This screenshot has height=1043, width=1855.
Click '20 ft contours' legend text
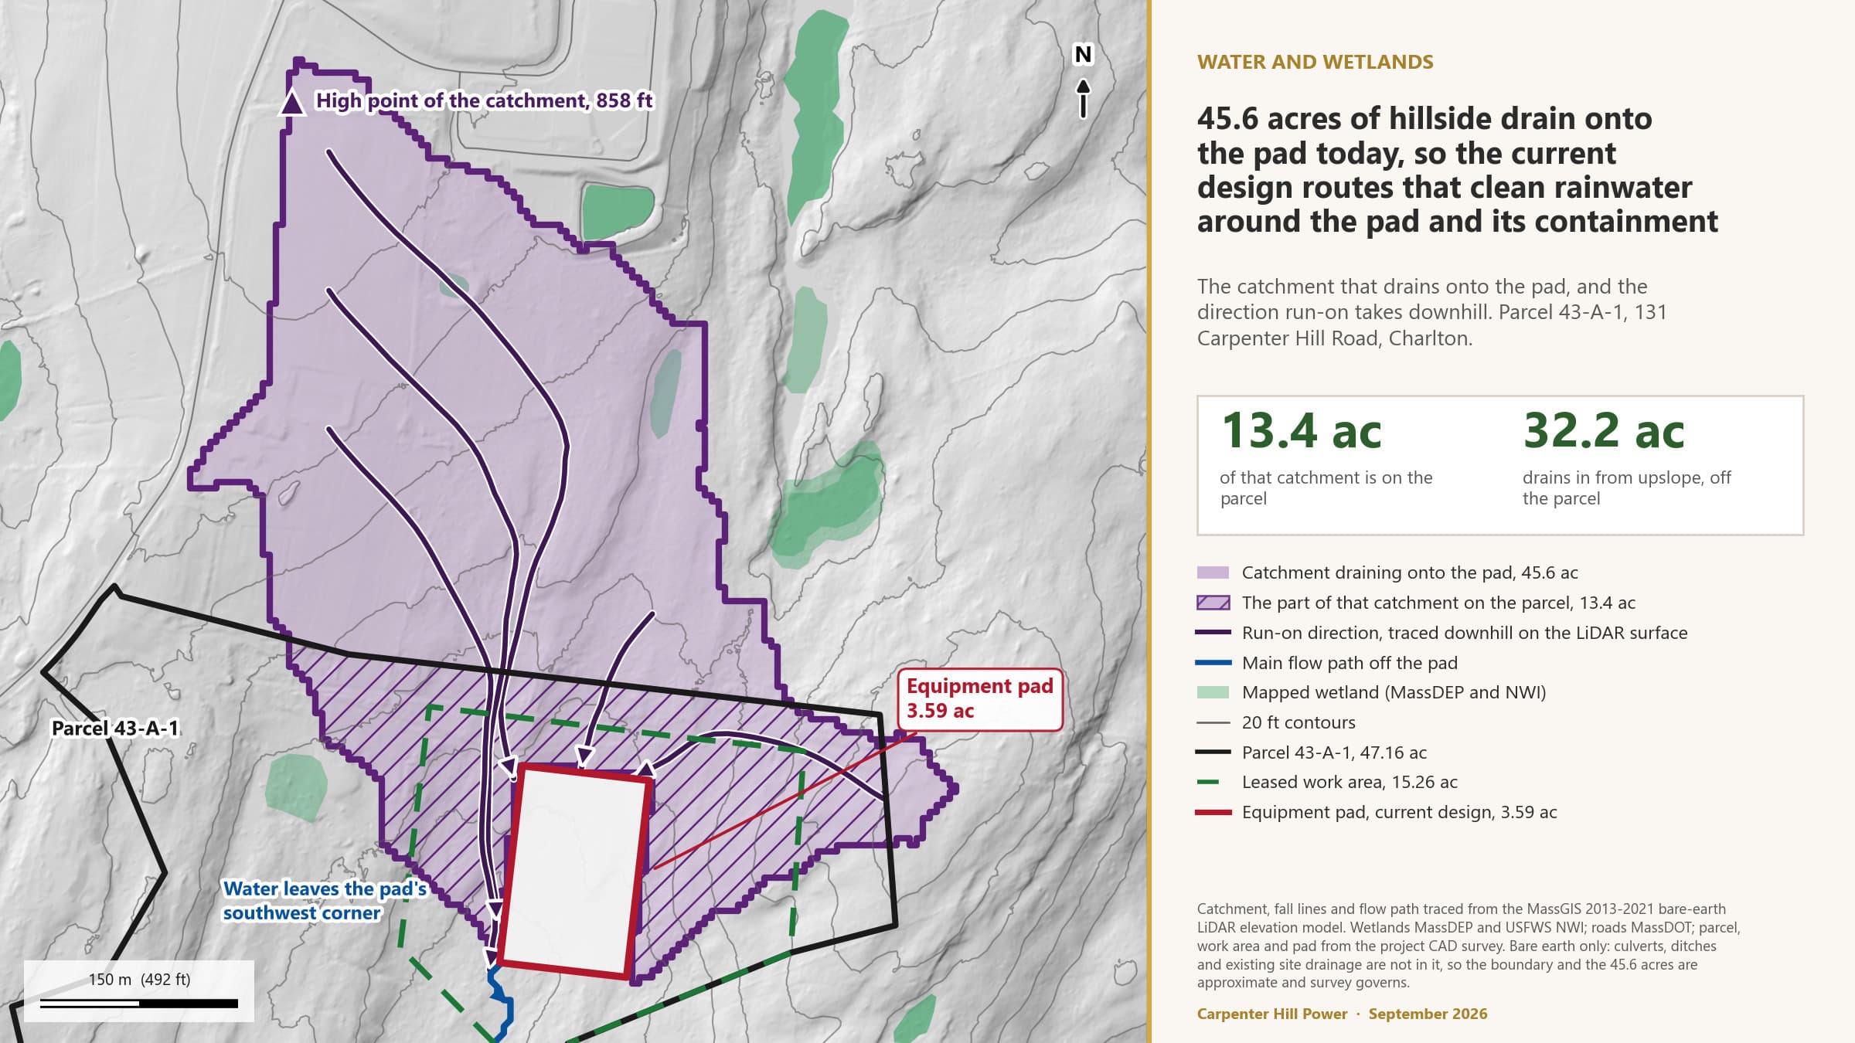pos(1298,723)
